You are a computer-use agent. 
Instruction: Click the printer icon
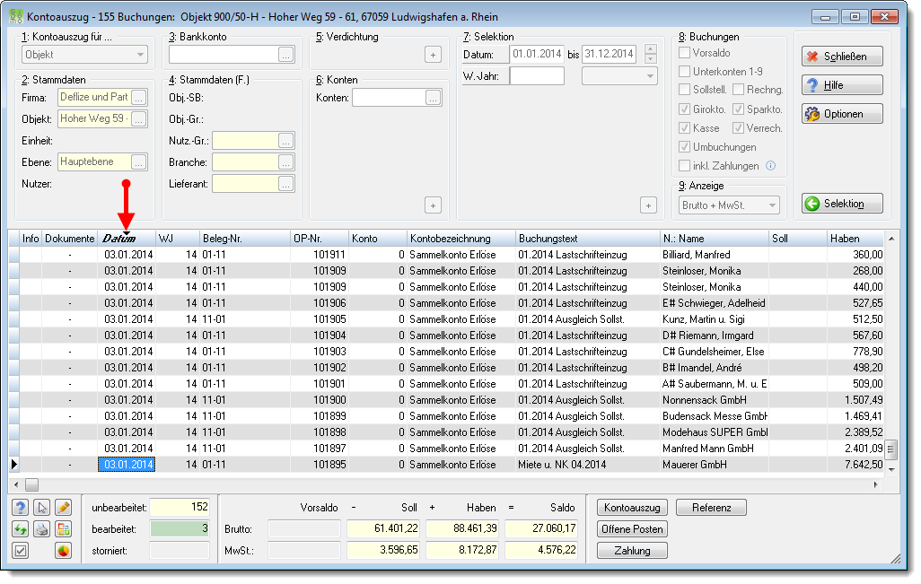(x=41, y=529)
